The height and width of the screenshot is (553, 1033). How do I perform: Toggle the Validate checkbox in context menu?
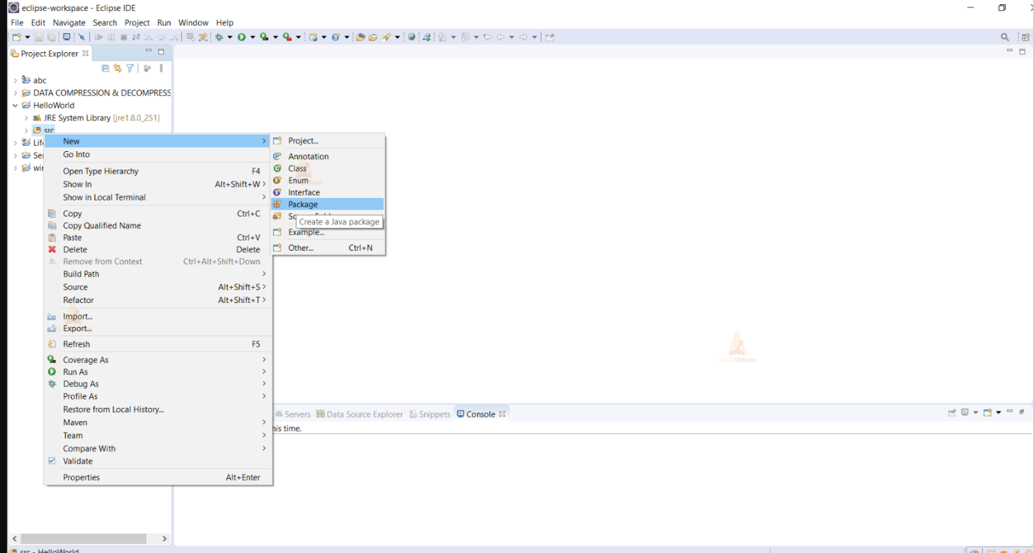click(x=52, y=461)
